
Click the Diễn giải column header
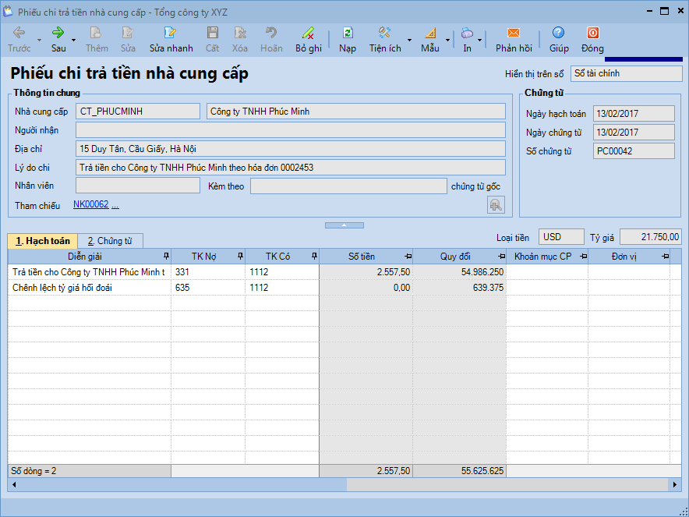click(x=90, y=257)
